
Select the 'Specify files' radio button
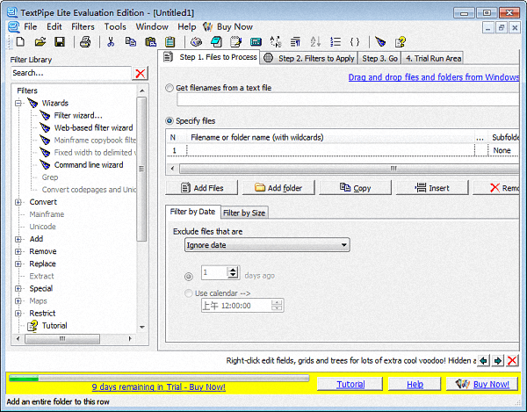[170, 120]
